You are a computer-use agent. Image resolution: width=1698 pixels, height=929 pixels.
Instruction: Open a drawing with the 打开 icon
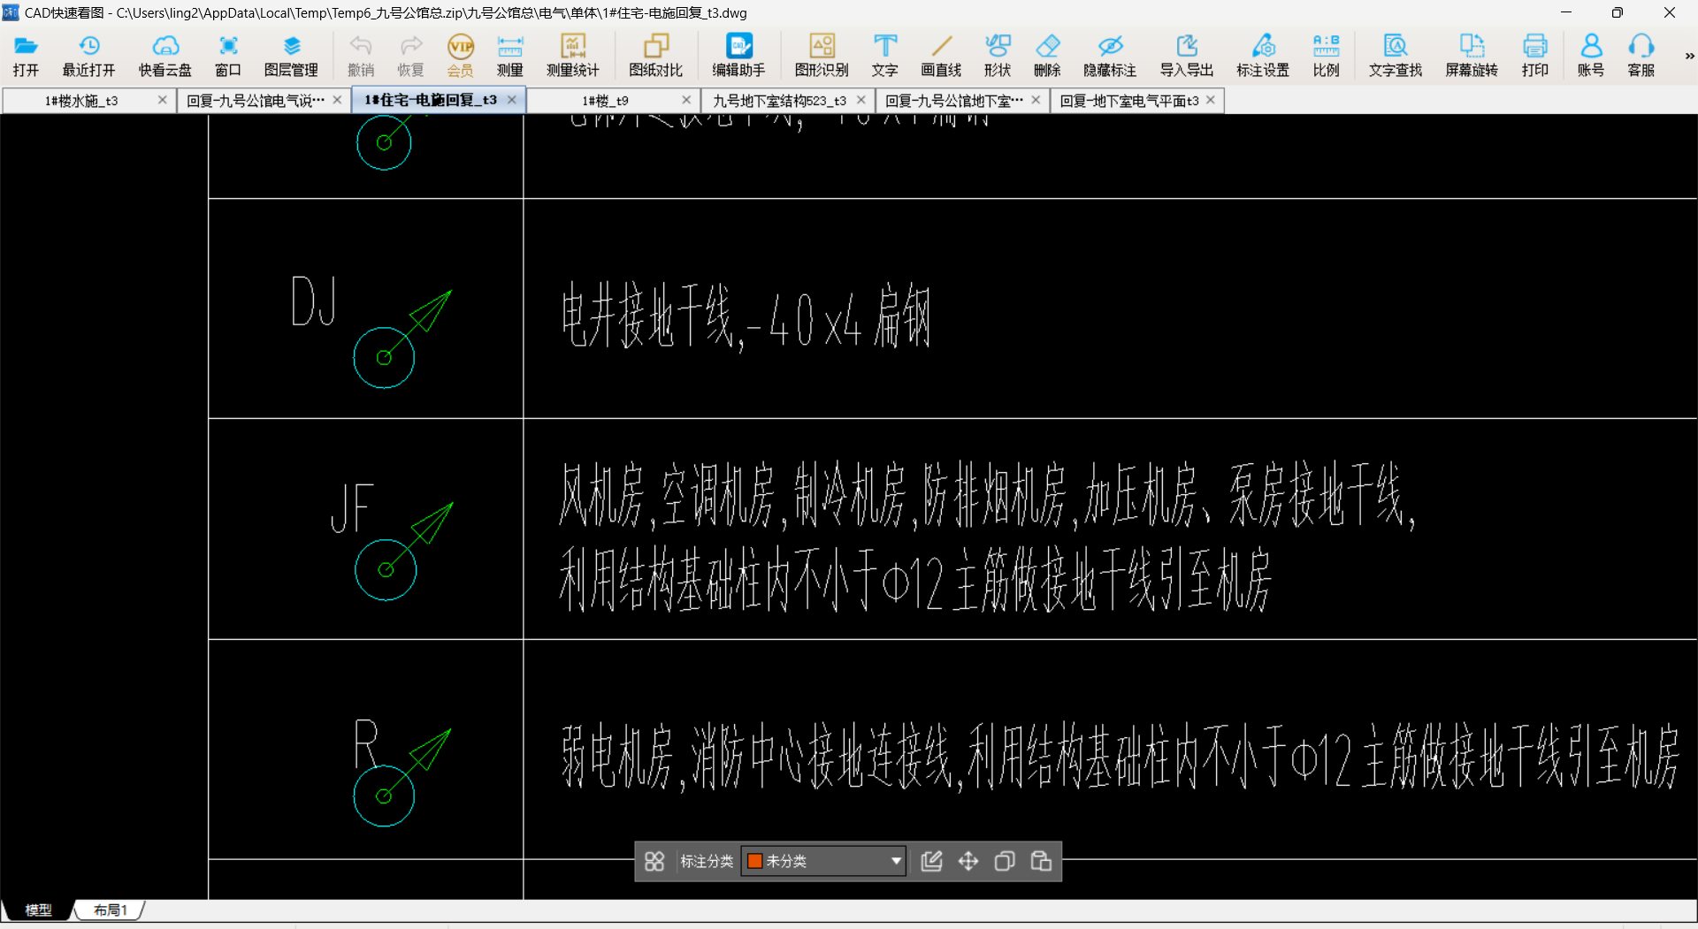[26, 56]
